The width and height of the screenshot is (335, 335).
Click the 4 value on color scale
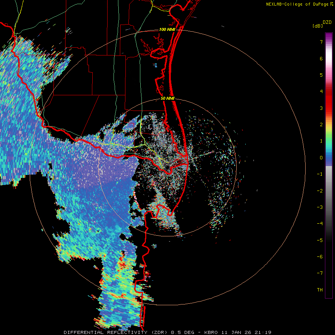(x=321, y=92)
